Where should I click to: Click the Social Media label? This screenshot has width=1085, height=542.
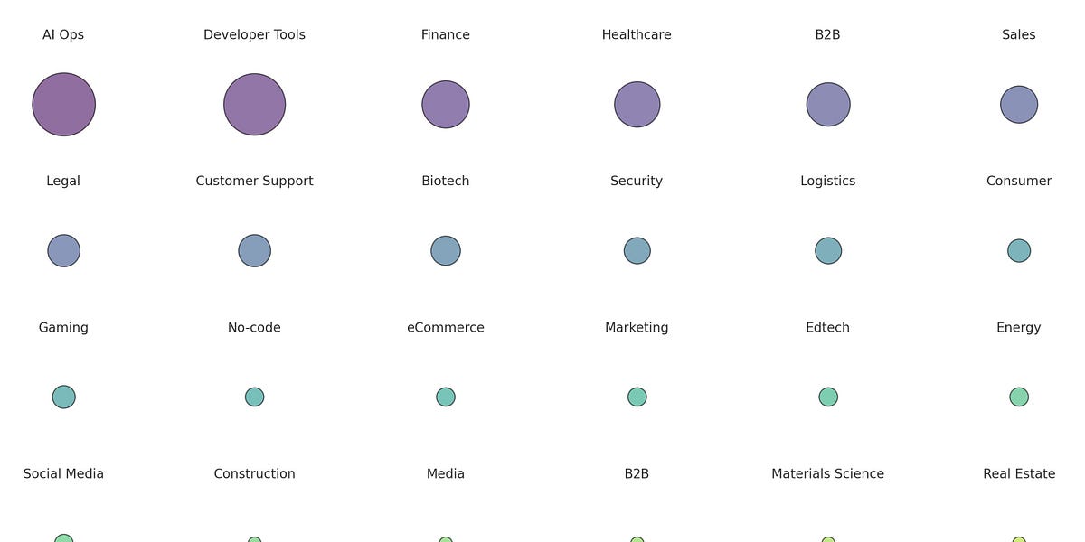[63, 473]
